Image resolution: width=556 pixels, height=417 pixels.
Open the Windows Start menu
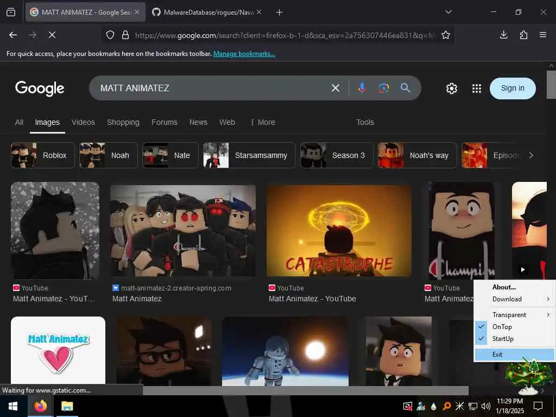pos(13,406)
